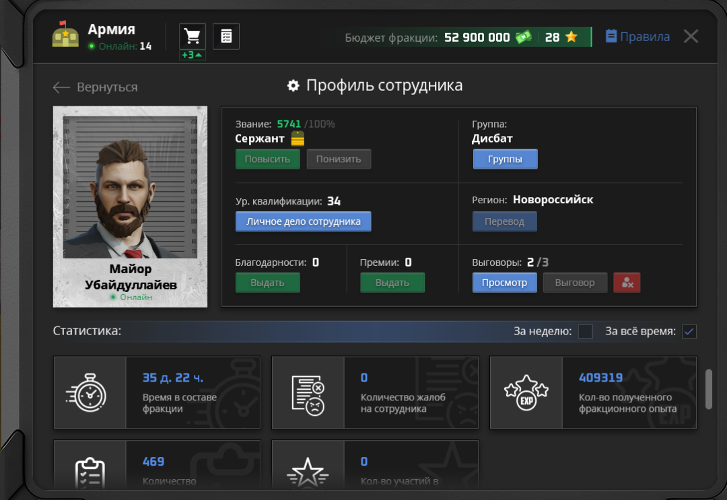This screenshot has height=500, width=727.
Task: Click the gear icon beside profile title
Action: point(293,86)
